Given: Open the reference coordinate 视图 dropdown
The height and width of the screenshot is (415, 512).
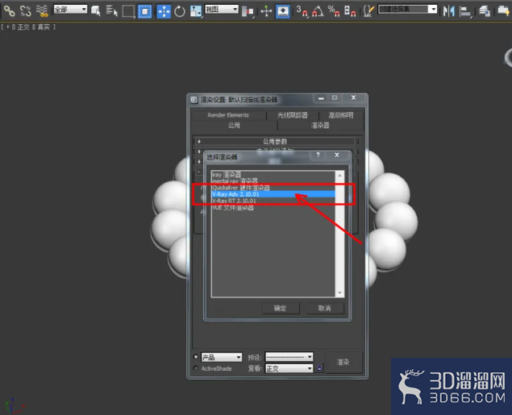Looking at the screenshot, I should pos(222,9).
